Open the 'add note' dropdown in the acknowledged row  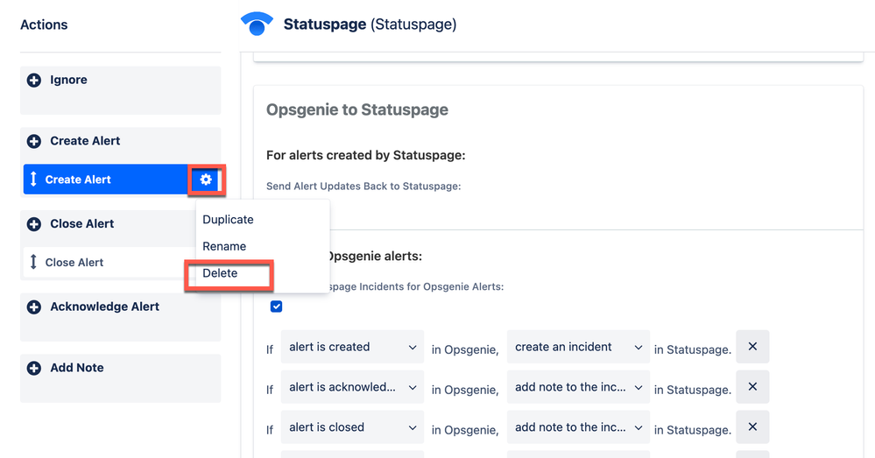(x=578, y=386)
